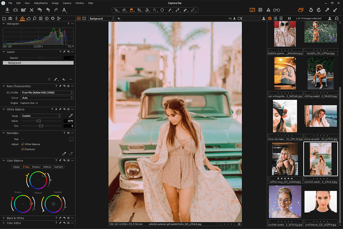Select the Pan hand tool
This screenshot has width=343, height=229.
[x=124, y=10]
